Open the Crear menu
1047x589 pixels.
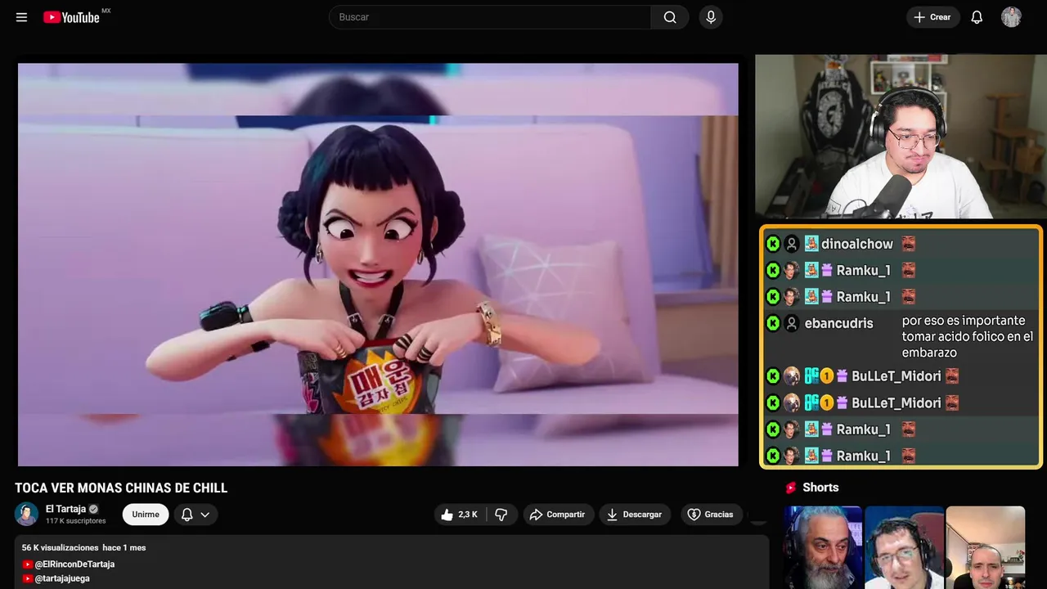pyautogui.click(x=932, y=17)
